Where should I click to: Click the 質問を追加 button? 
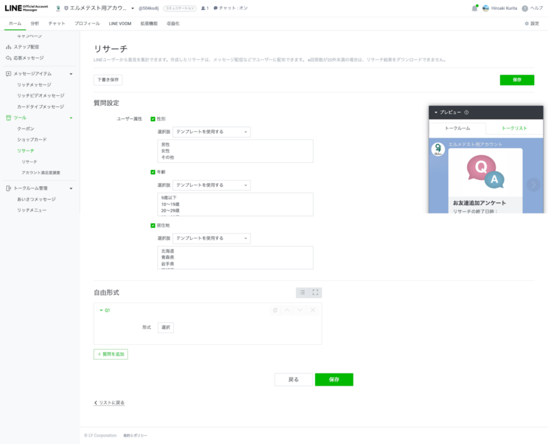pos(111,354)
